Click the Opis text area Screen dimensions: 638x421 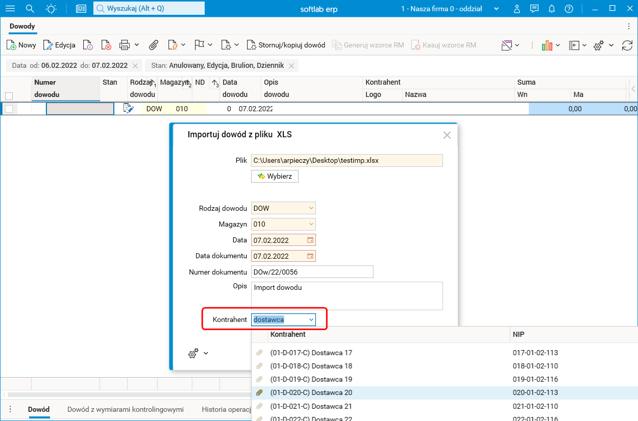(347, 296)
